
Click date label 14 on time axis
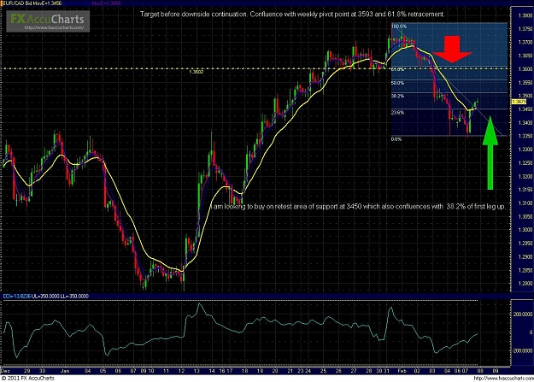212,371
